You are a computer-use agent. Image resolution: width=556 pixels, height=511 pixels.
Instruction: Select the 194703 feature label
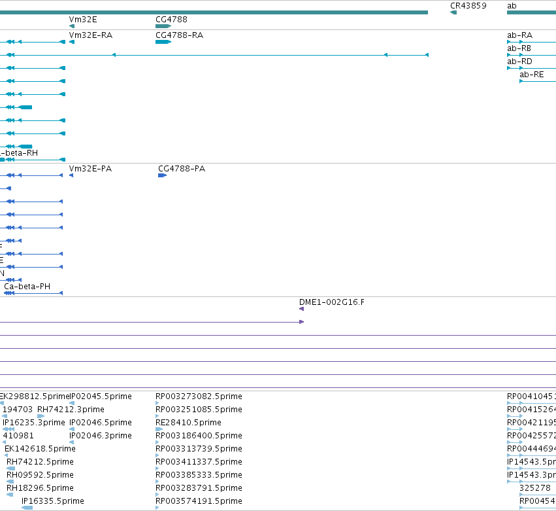pyautogui.click(x=18, y=410)
